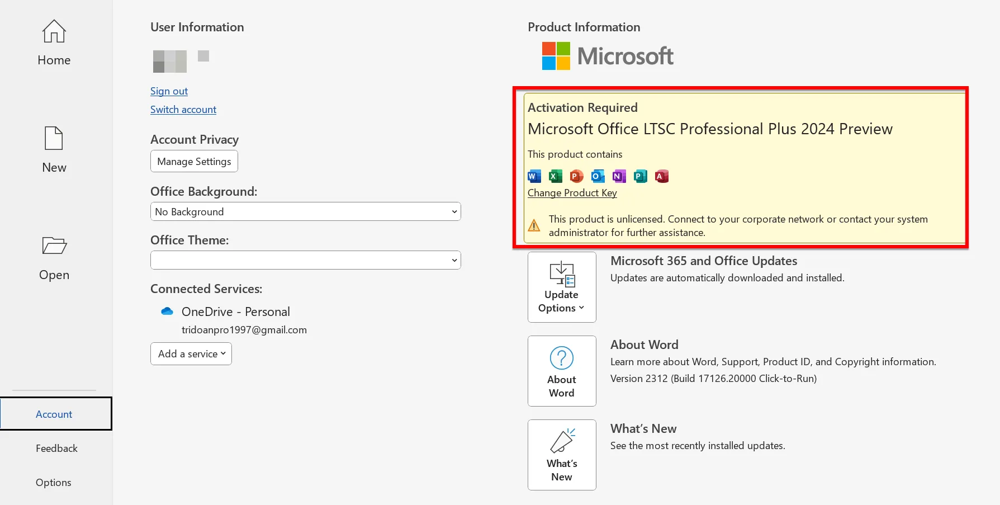Click the Product Information heading
The height and width of the screenshot is (505, 1000).
584,27
